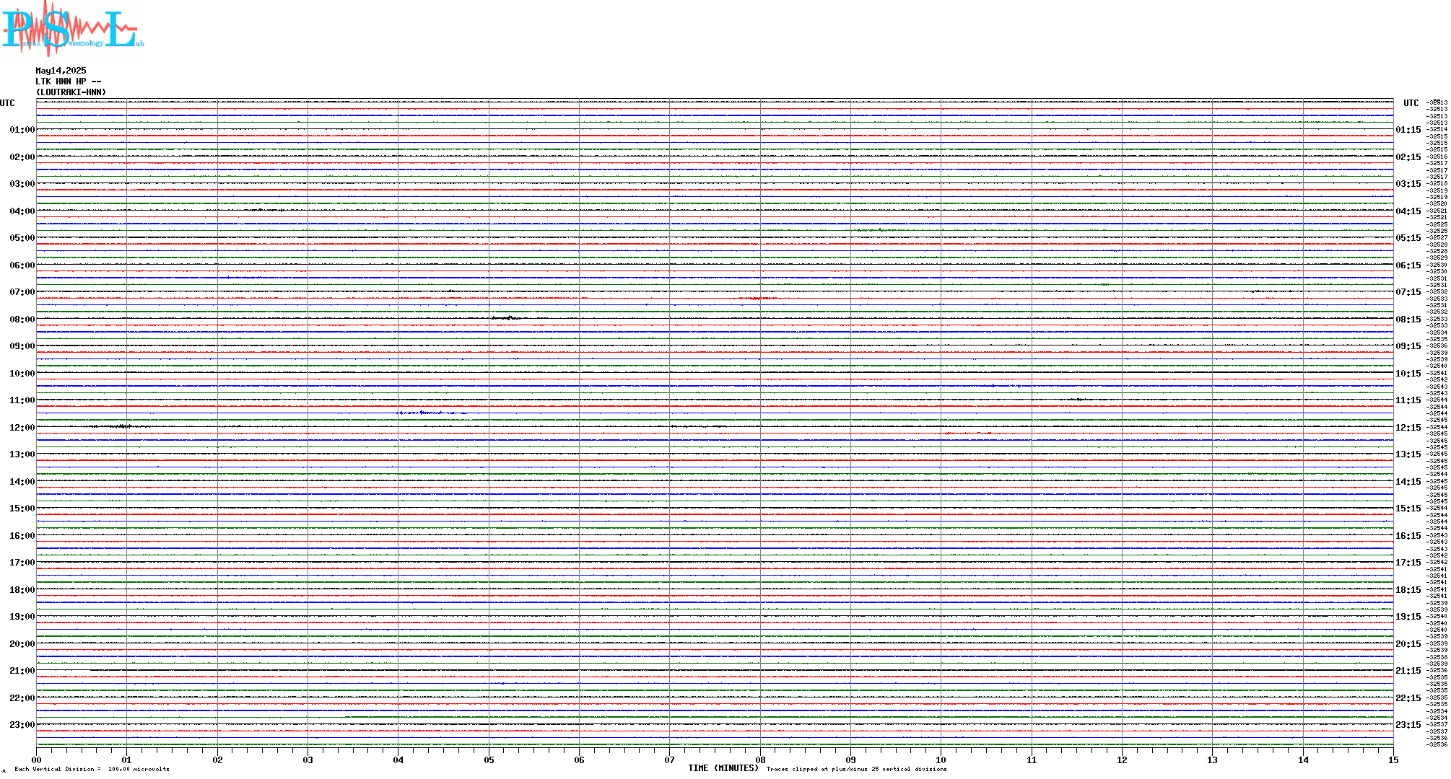Viewport: 1451px width, 779px height.
Task: Select minute 14 on the bottom axis
Action: point(1303,760)
